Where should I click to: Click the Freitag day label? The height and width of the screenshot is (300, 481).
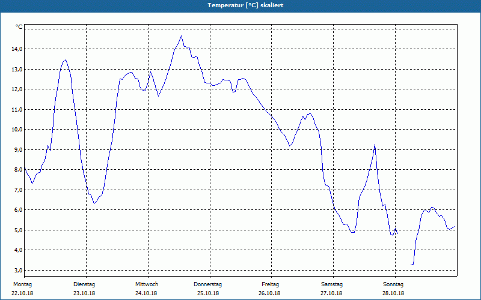click(x=270, y=284)
